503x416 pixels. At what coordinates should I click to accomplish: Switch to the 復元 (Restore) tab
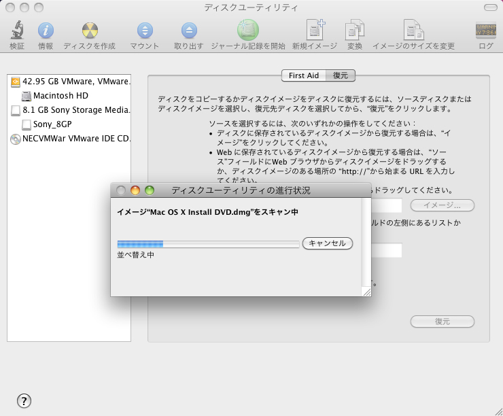click(341, 75)
